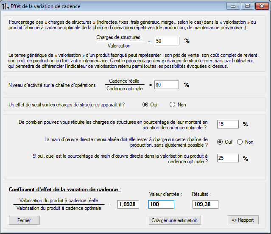The height and width of the screenshot is (234, 271).
Task: Click the question "Un effet de seuil sur les charges"
Action: (x=67, y=105)
